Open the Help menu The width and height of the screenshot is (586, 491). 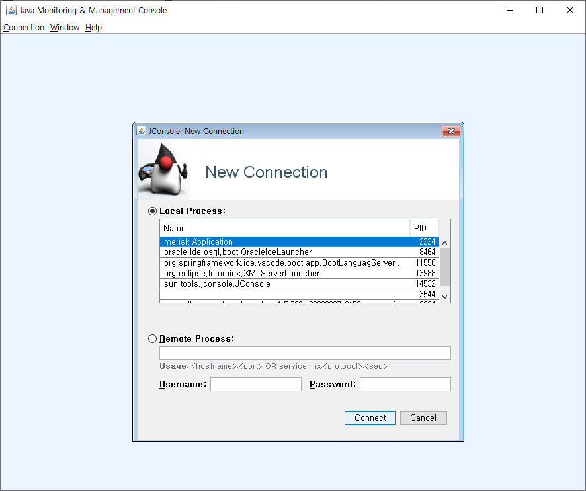pos(93,28)
